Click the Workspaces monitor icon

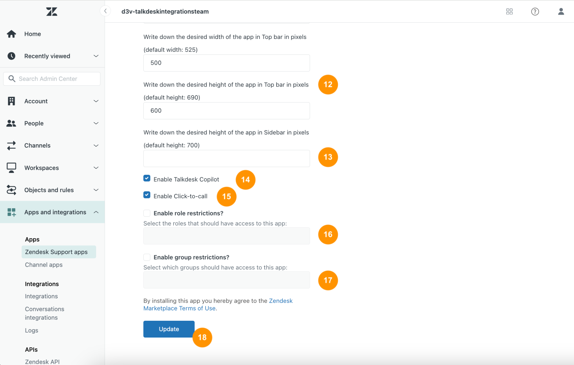tap(11, 168)
